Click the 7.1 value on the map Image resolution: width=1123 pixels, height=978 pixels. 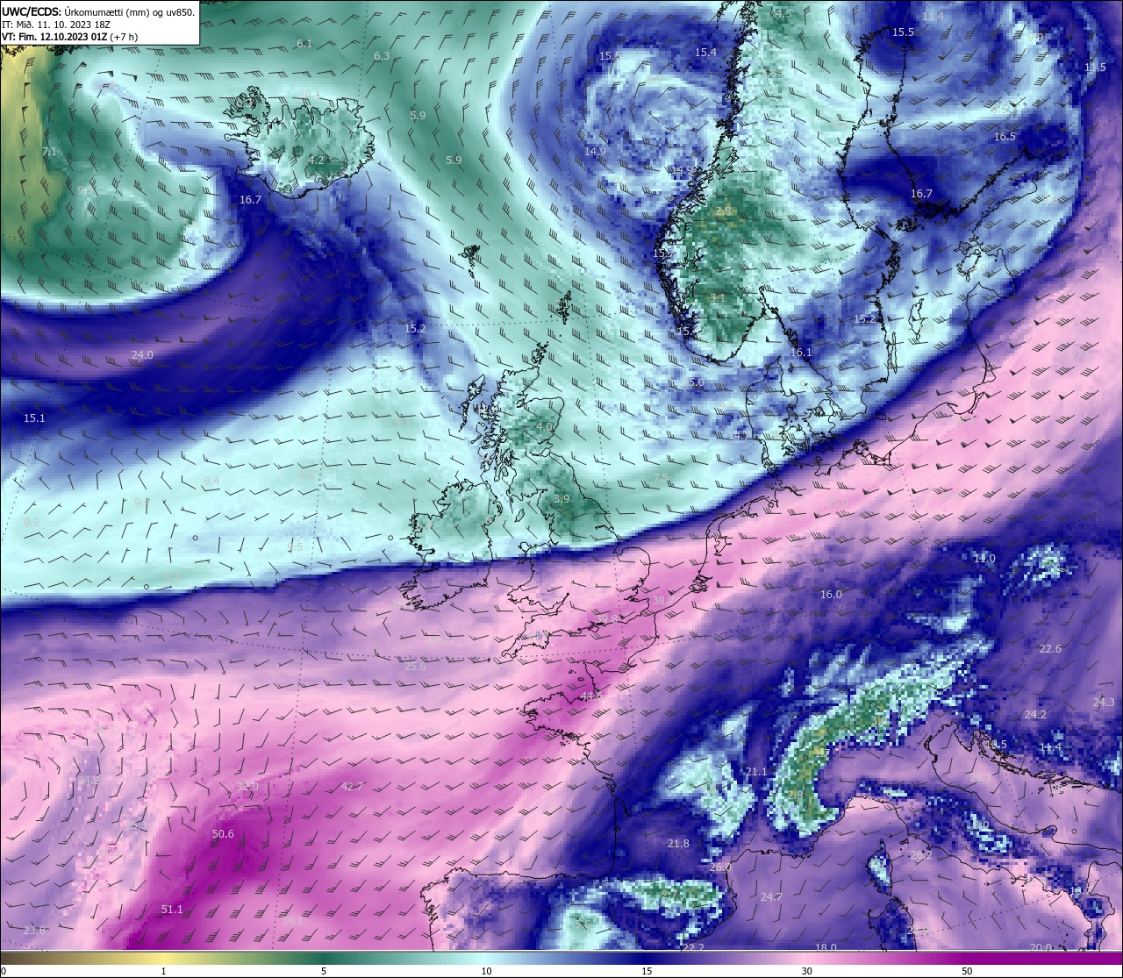pos(49,152)
